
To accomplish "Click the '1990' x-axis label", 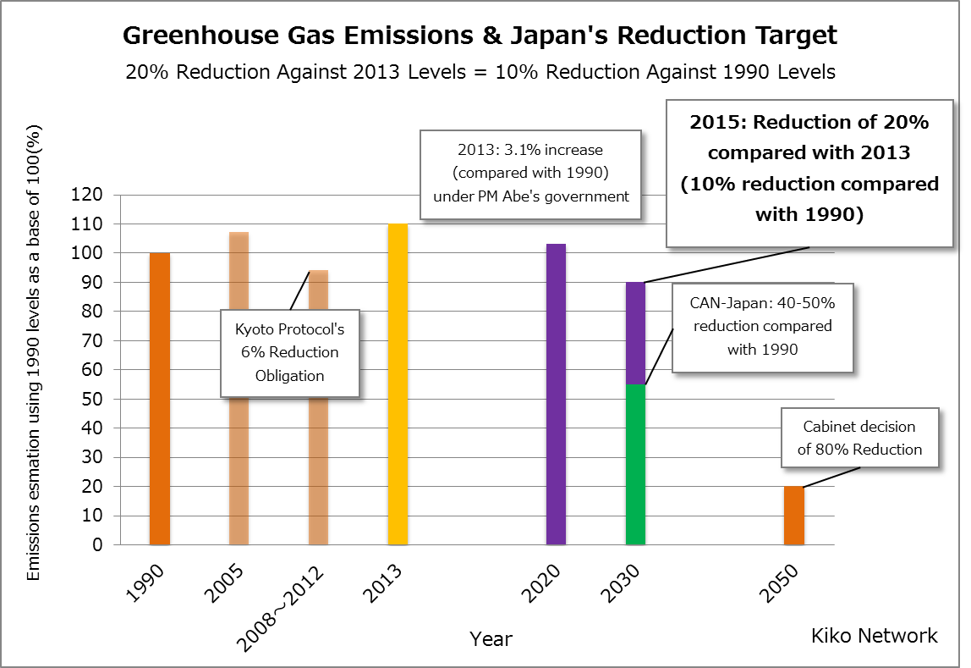I will click(146, 582).
